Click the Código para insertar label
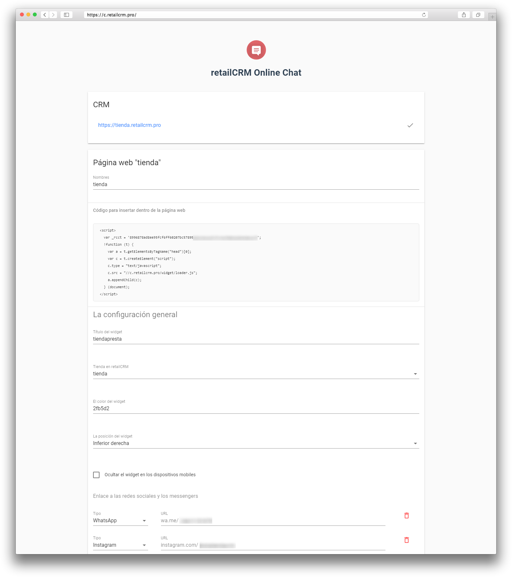The width and height of the screenshot is (512, 577). click(x=139, y=210)
